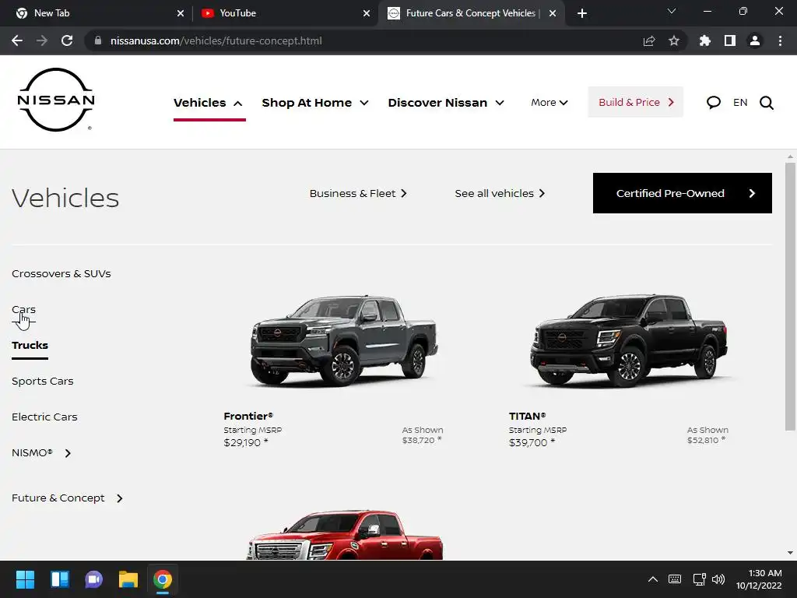Image resolution: width=797 pixels, height=598 pixels.
Task: Switch language via EN
Action: [x=740, y=103]
